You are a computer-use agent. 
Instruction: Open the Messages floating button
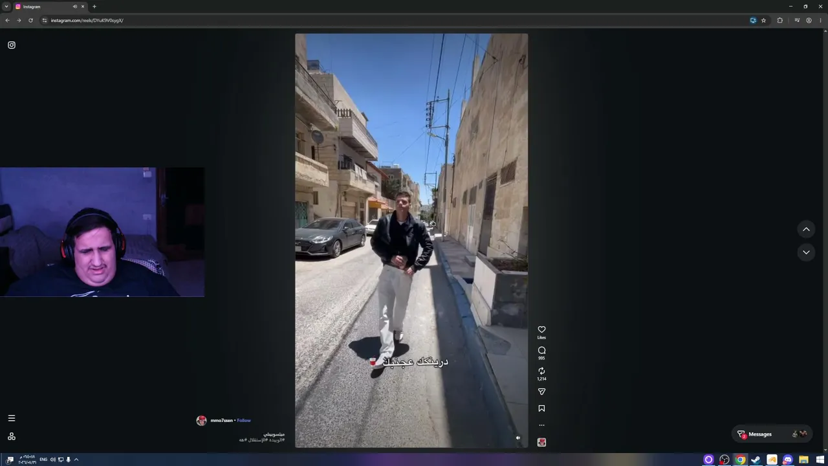click(x=772, y=434)
